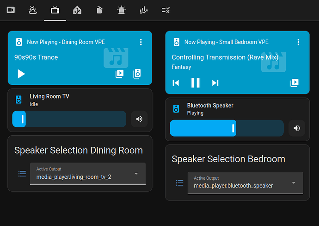Click the 'Living Room TV' name label
Viewport: 319px width, 226px height.
click(49, 96)
